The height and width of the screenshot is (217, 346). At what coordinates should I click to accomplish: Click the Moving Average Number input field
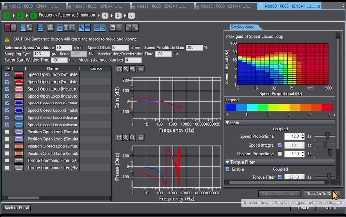[x=133, y=60]
